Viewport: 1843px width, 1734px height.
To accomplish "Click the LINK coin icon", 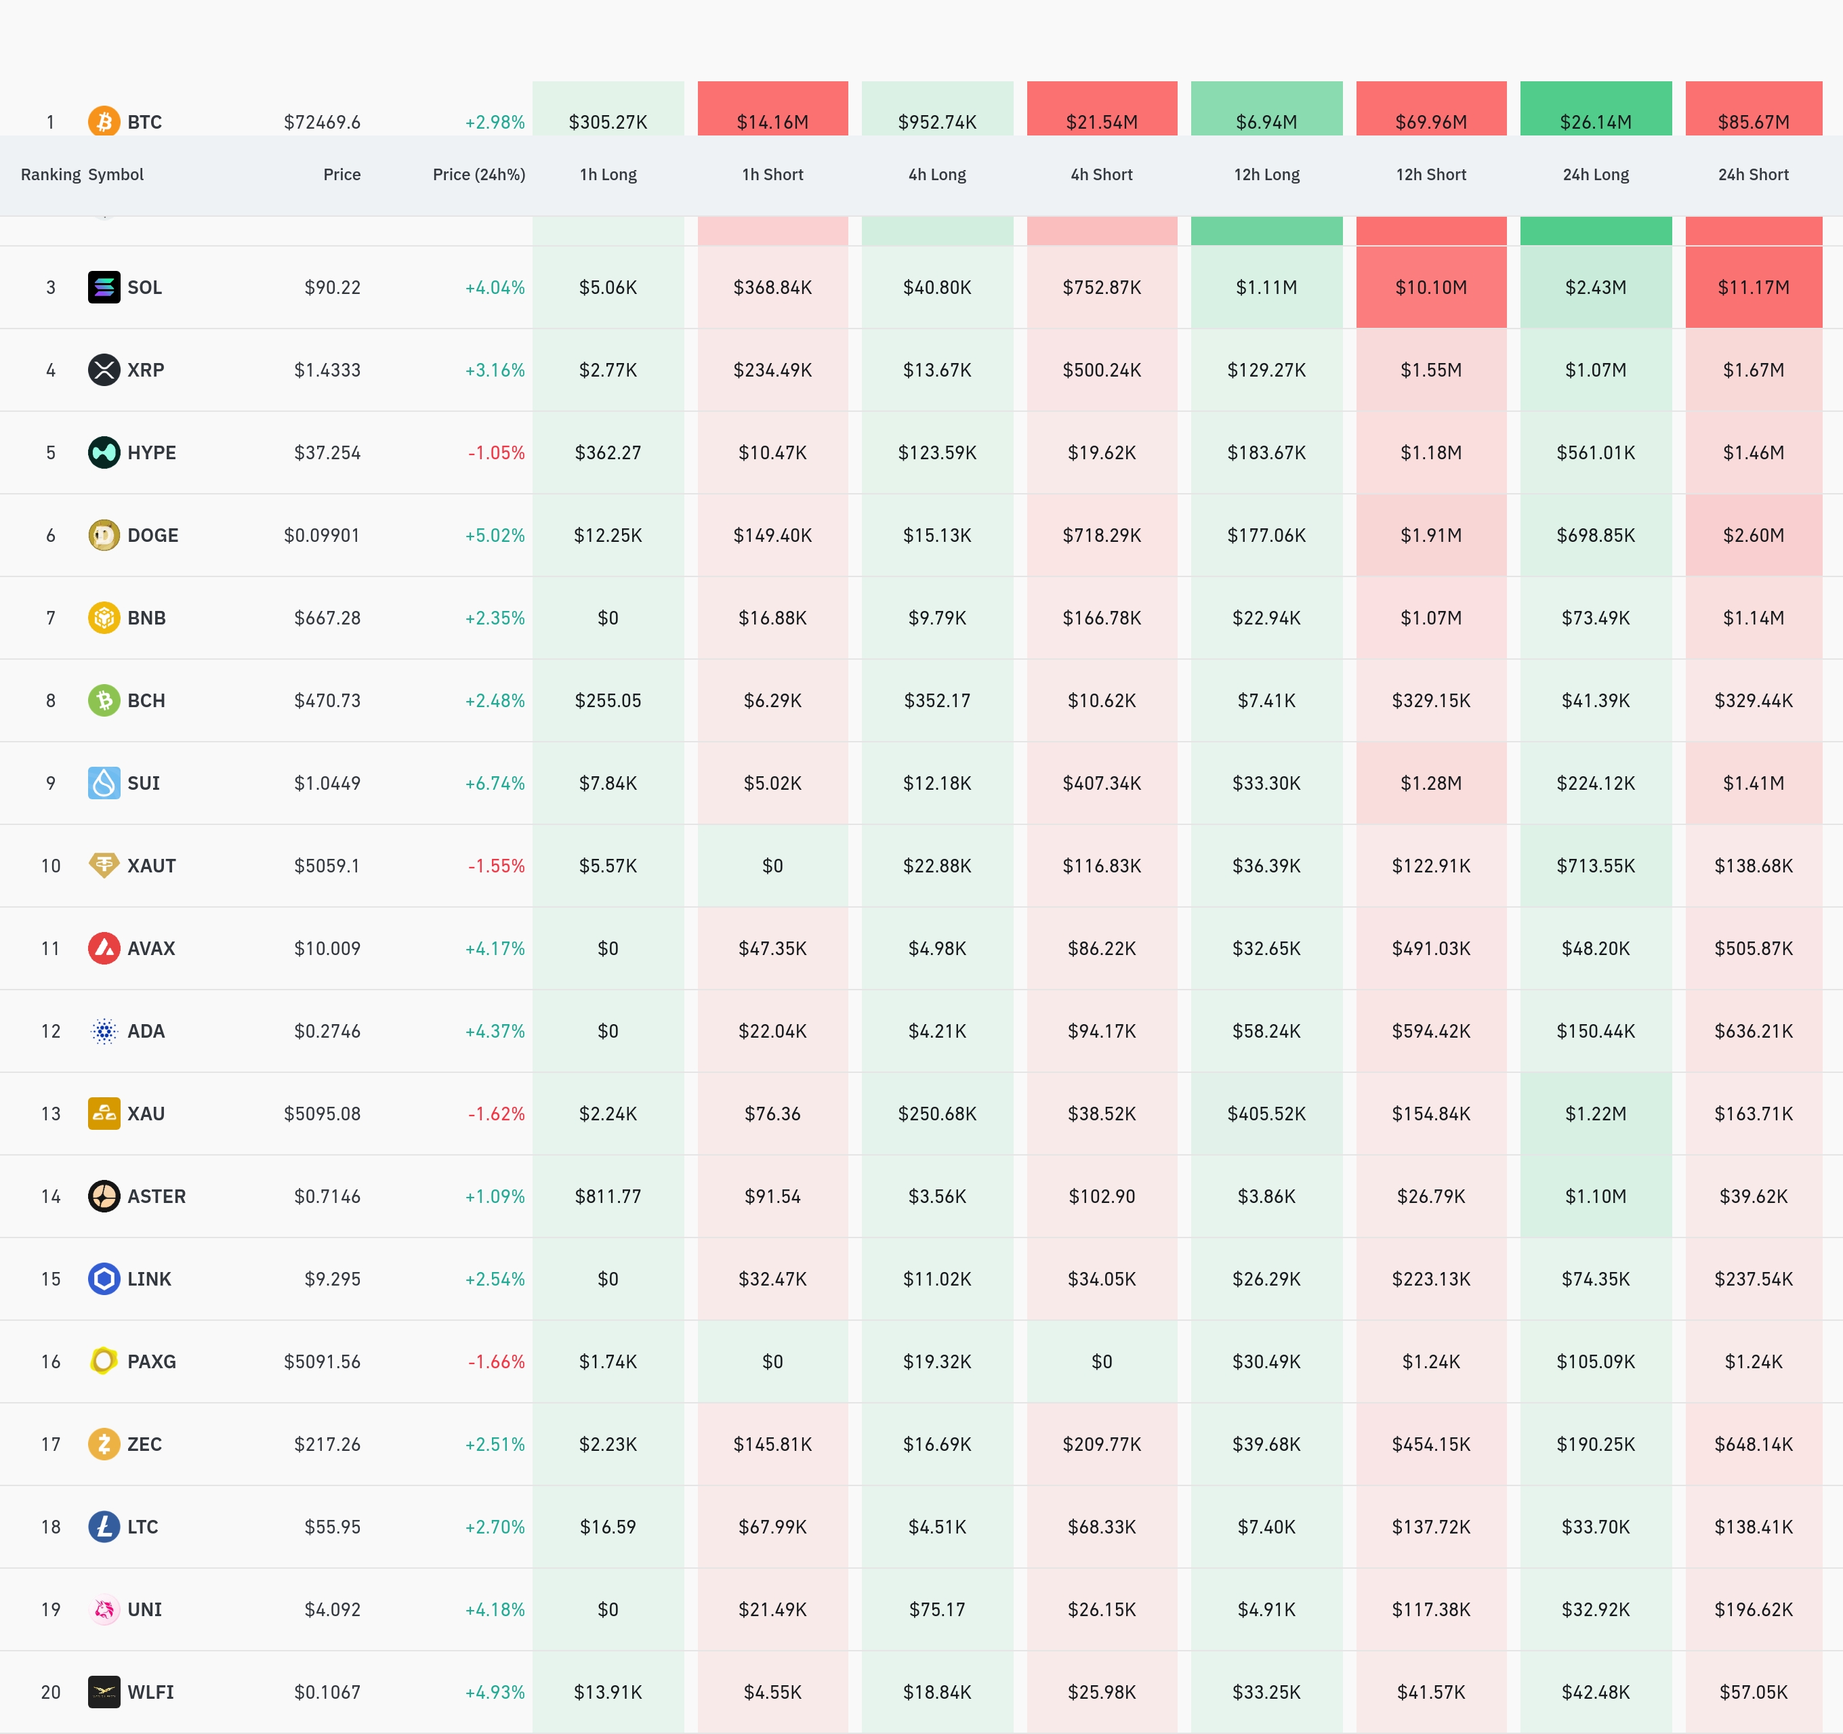I will point(104,1279).
